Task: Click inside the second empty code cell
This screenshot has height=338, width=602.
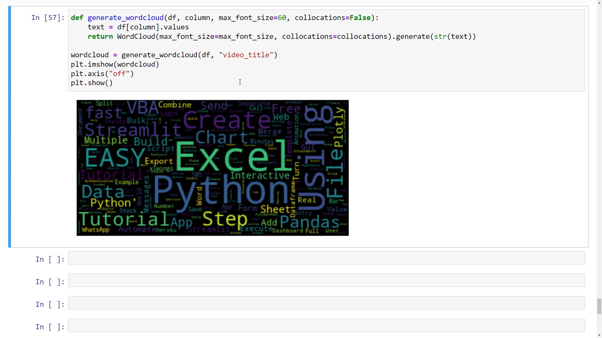Action: 326,280
